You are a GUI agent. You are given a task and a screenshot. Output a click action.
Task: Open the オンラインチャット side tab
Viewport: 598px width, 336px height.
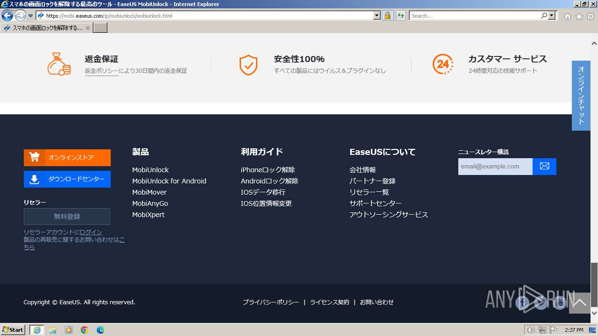(581, 96)
